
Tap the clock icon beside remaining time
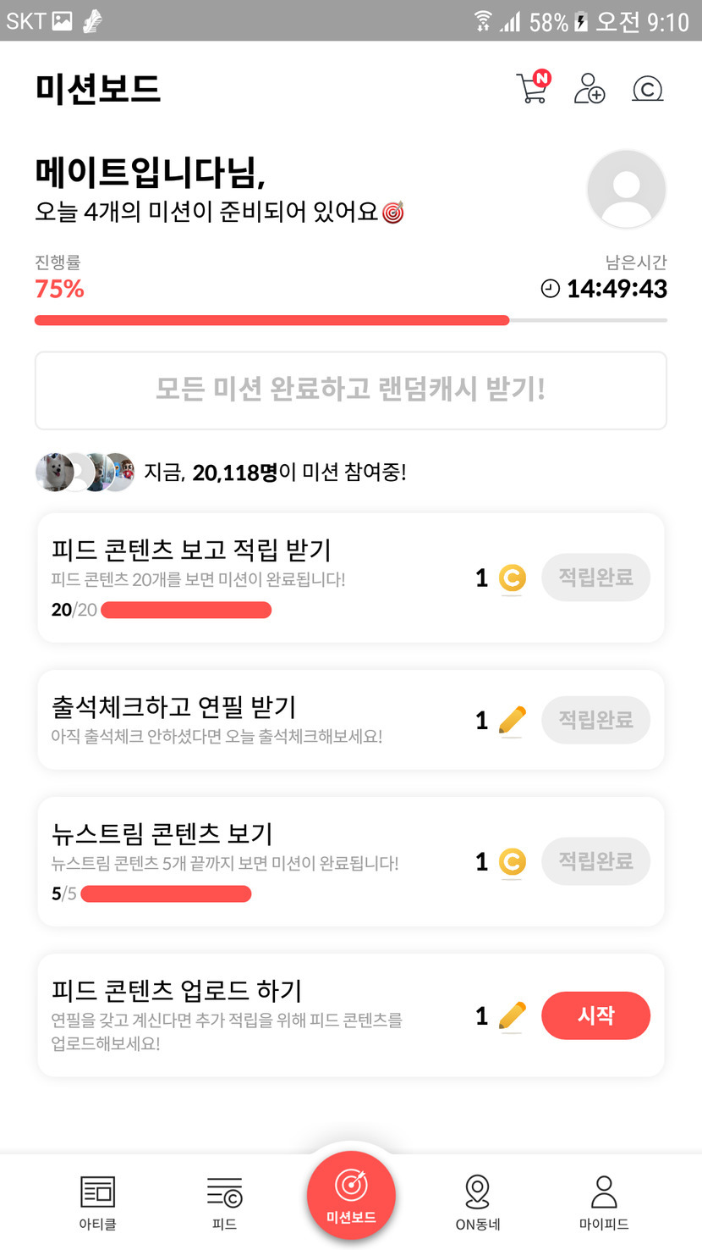click(x=550, y=289)
